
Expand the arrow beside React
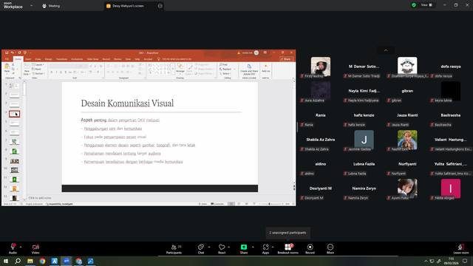pos(229,247)
